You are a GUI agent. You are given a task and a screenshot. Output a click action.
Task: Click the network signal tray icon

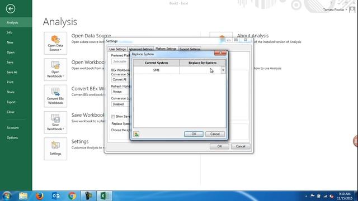[326, 196]
